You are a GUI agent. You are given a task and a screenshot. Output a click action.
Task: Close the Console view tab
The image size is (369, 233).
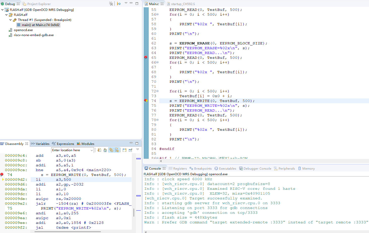point(164,168)
